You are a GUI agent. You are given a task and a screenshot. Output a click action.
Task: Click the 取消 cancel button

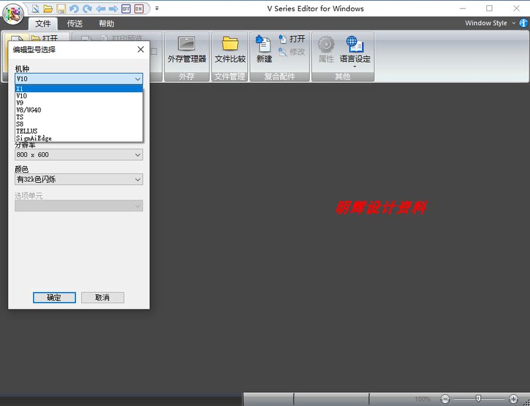point(103,298)
